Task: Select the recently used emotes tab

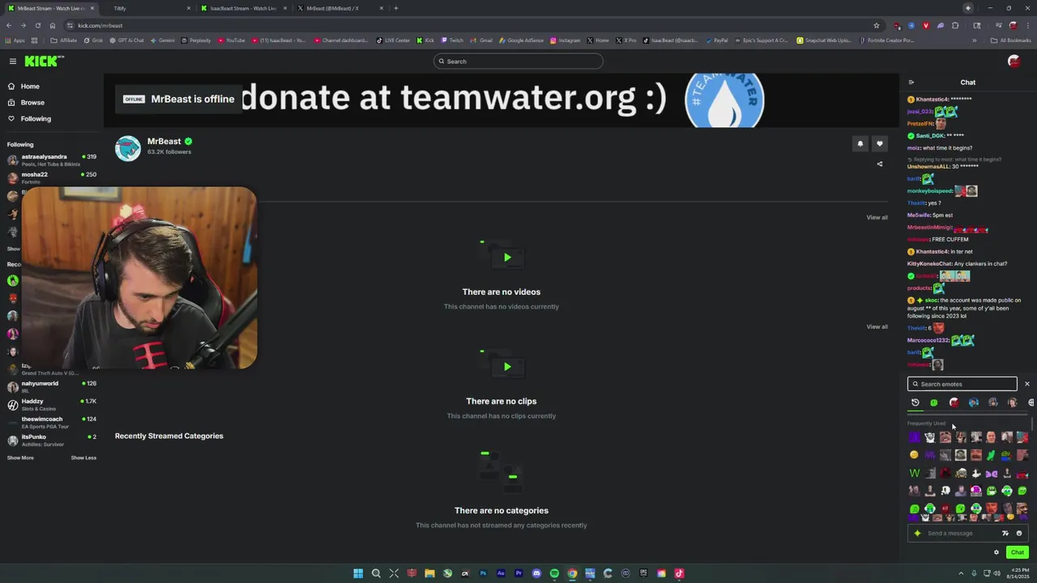Action: point(915,402)
